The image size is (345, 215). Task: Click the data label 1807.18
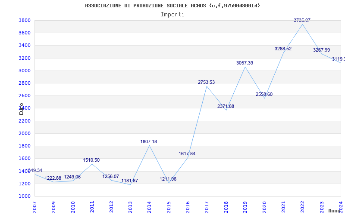(149, 142)
